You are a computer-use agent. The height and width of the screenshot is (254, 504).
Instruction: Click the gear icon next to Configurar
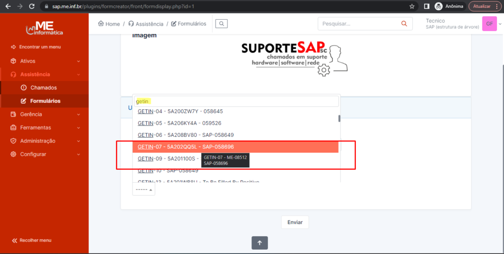(x=13, y=155)
